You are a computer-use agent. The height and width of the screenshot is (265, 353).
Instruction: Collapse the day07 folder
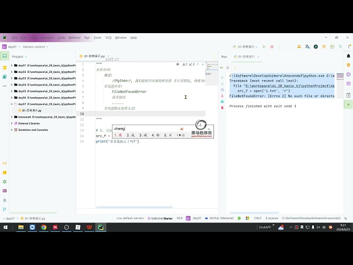pos(12,104)
